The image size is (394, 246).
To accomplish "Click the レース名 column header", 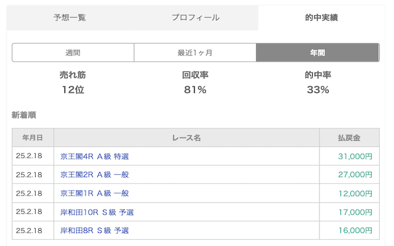I will click(187, 138).
